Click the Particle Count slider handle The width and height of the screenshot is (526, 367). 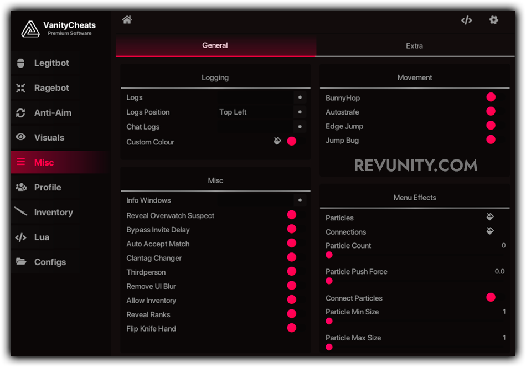tap(329, 255)
